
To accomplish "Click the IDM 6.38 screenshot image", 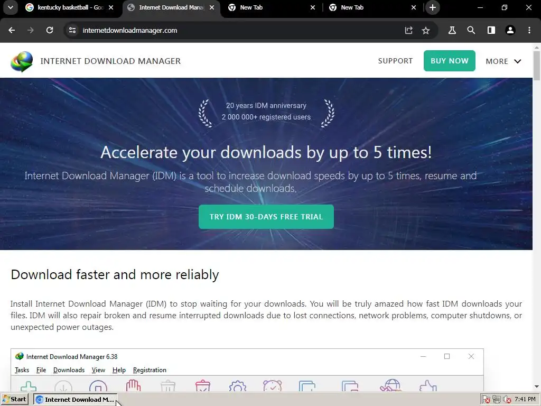I will [x=247, y=370].
